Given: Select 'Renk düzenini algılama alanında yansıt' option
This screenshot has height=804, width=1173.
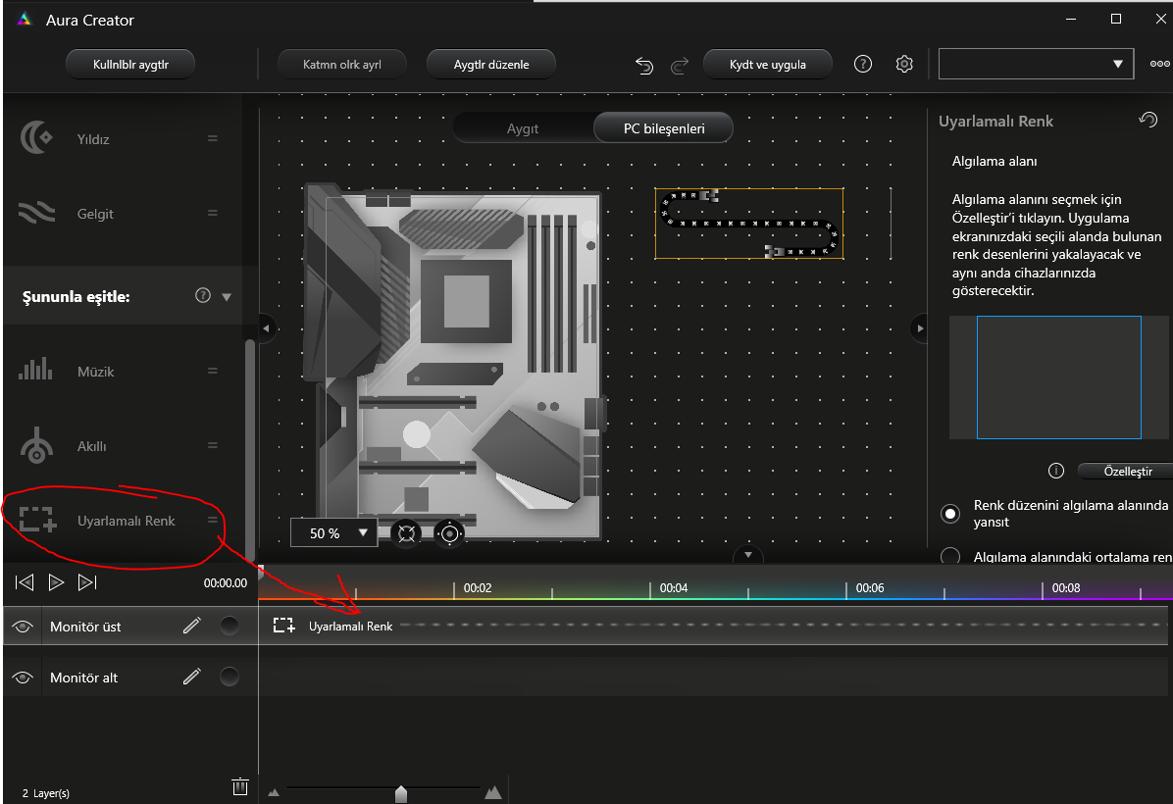Looking at the screenshot, I should coord(950,513).
